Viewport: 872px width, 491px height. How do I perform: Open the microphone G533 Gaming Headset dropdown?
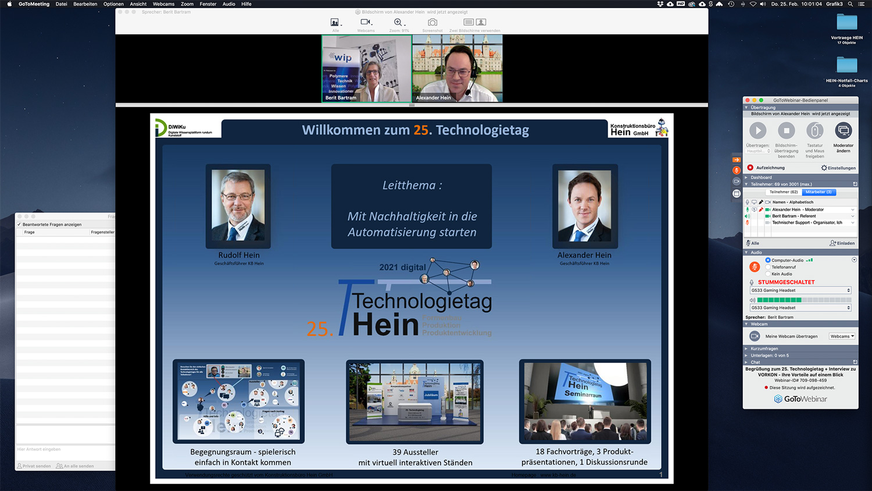tap(800, 290)
